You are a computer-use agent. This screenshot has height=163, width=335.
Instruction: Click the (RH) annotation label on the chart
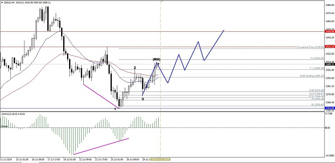point(156,59)
